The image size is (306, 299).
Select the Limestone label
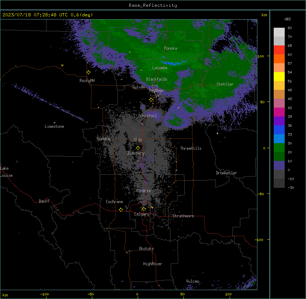tap(54, 126)
